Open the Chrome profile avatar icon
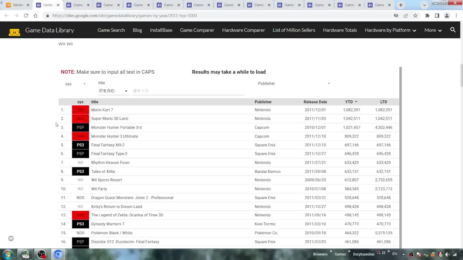The width and height of the screenshot is (463, 260). (x=447, y=16)
